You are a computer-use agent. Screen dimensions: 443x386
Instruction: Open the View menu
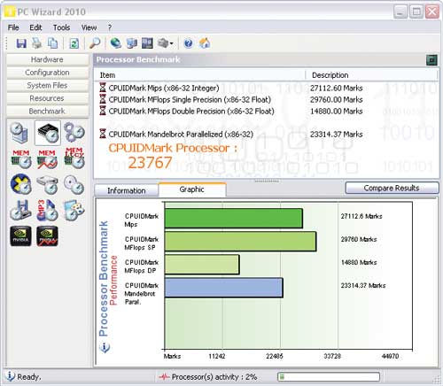click(x=89, y=27)
